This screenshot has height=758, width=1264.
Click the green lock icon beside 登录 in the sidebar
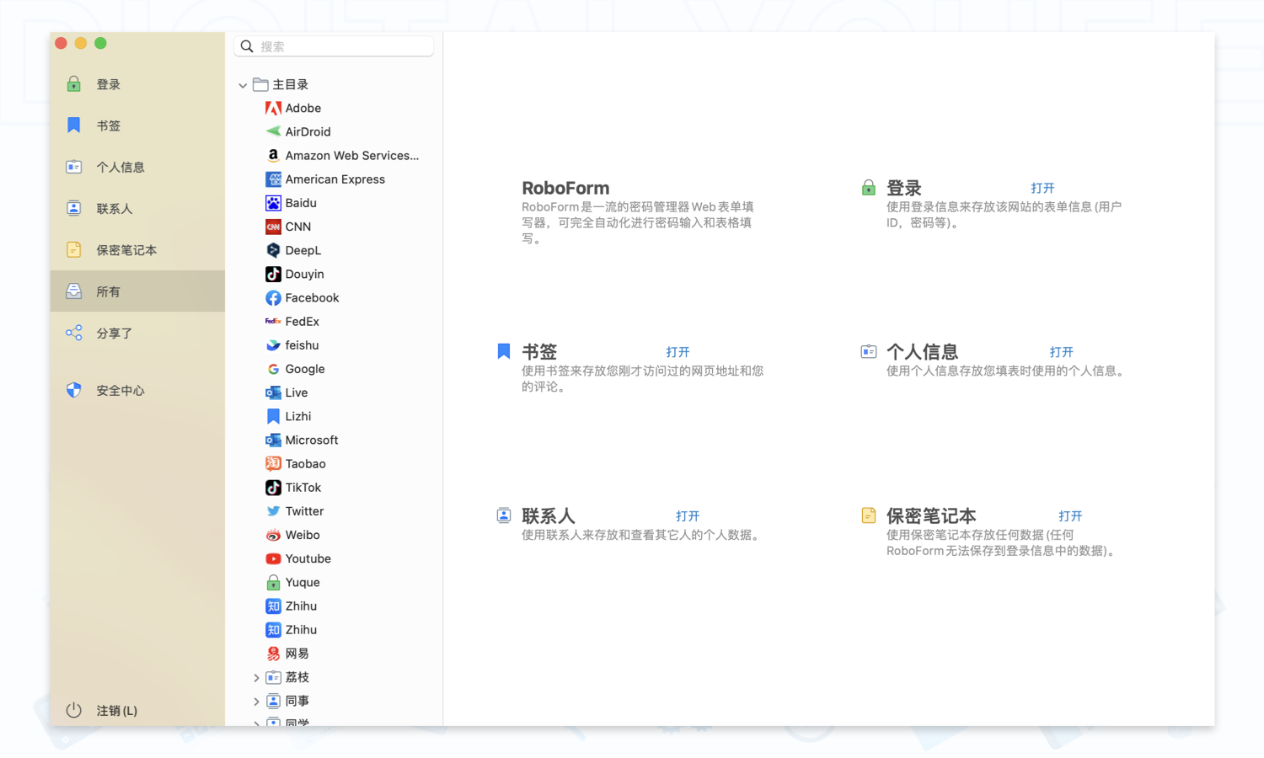74,83
